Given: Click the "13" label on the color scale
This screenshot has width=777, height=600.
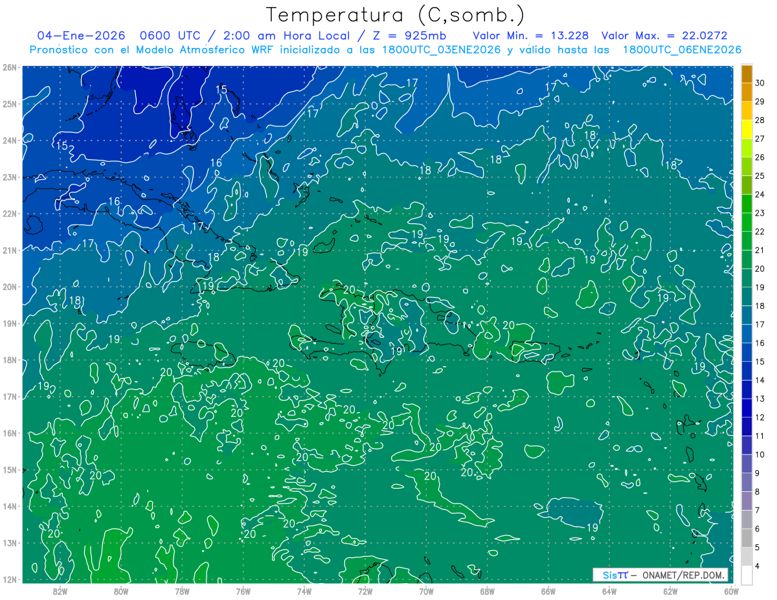Looking at the screenshot, I should pos(760,399).
